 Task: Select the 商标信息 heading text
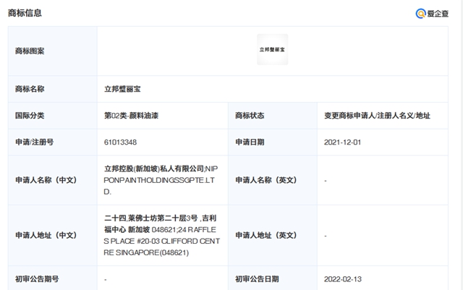pos(25,13)
